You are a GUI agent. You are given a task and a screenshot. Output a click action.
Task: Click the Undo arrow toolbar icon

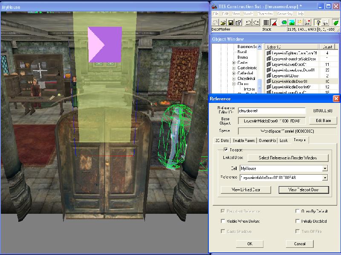tap(248, 23)
